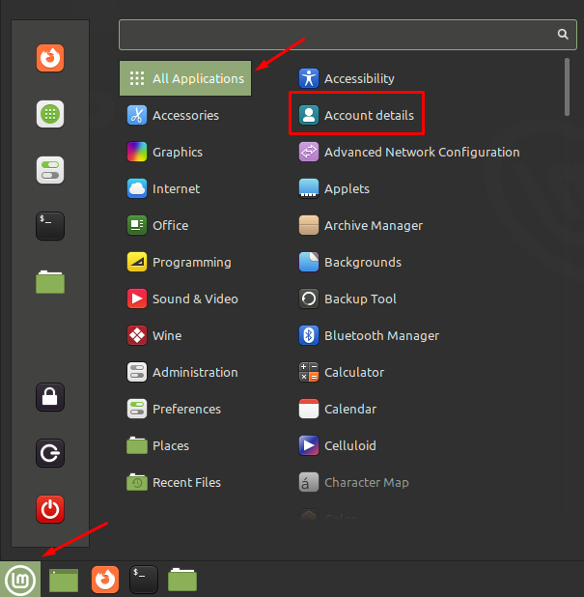This screenshot has height=597, width=584.
Task: Open terminal from the taskbar panel
Action: 144,580
